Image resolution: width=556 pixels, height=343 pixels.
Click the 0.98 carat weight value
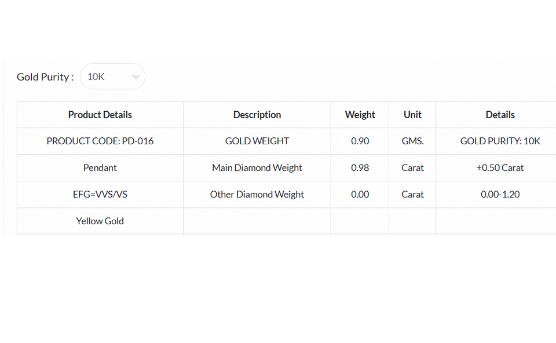[x=360, y=167]
